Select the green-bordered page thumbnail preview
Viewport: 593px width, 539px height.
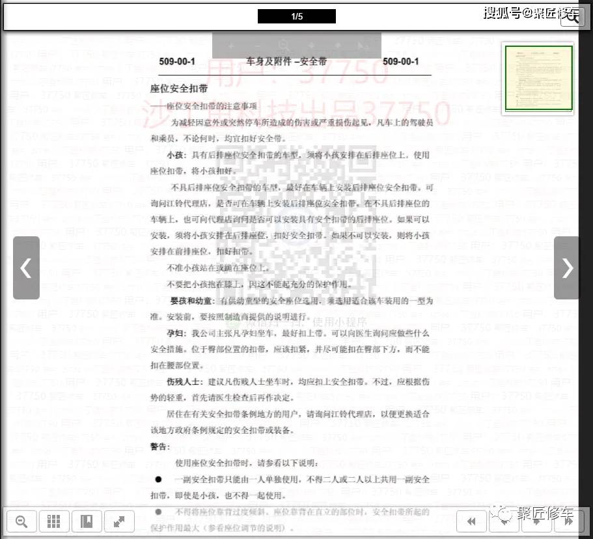(x=538, y=78)
